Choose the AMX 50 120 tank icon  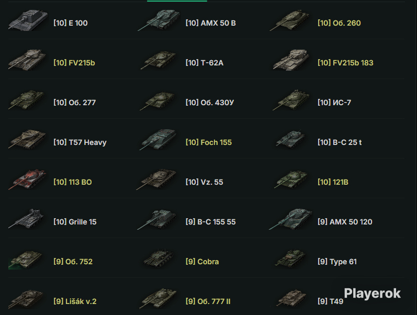tap(291, 219)
